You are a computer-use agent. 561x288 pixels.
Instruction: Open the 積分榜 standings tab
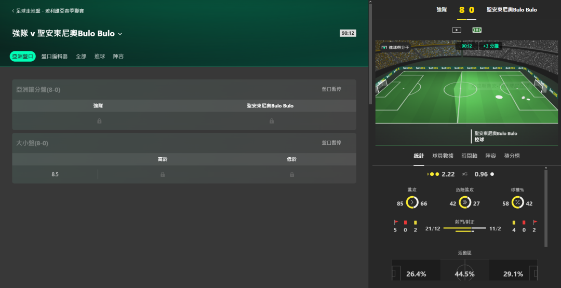(512, 156)
